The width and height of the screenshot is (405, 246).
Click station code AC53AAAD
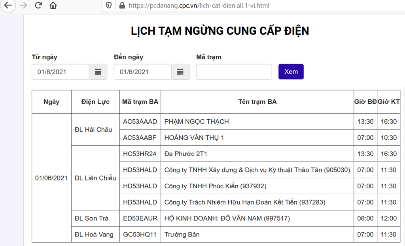(x=140, y=122)
